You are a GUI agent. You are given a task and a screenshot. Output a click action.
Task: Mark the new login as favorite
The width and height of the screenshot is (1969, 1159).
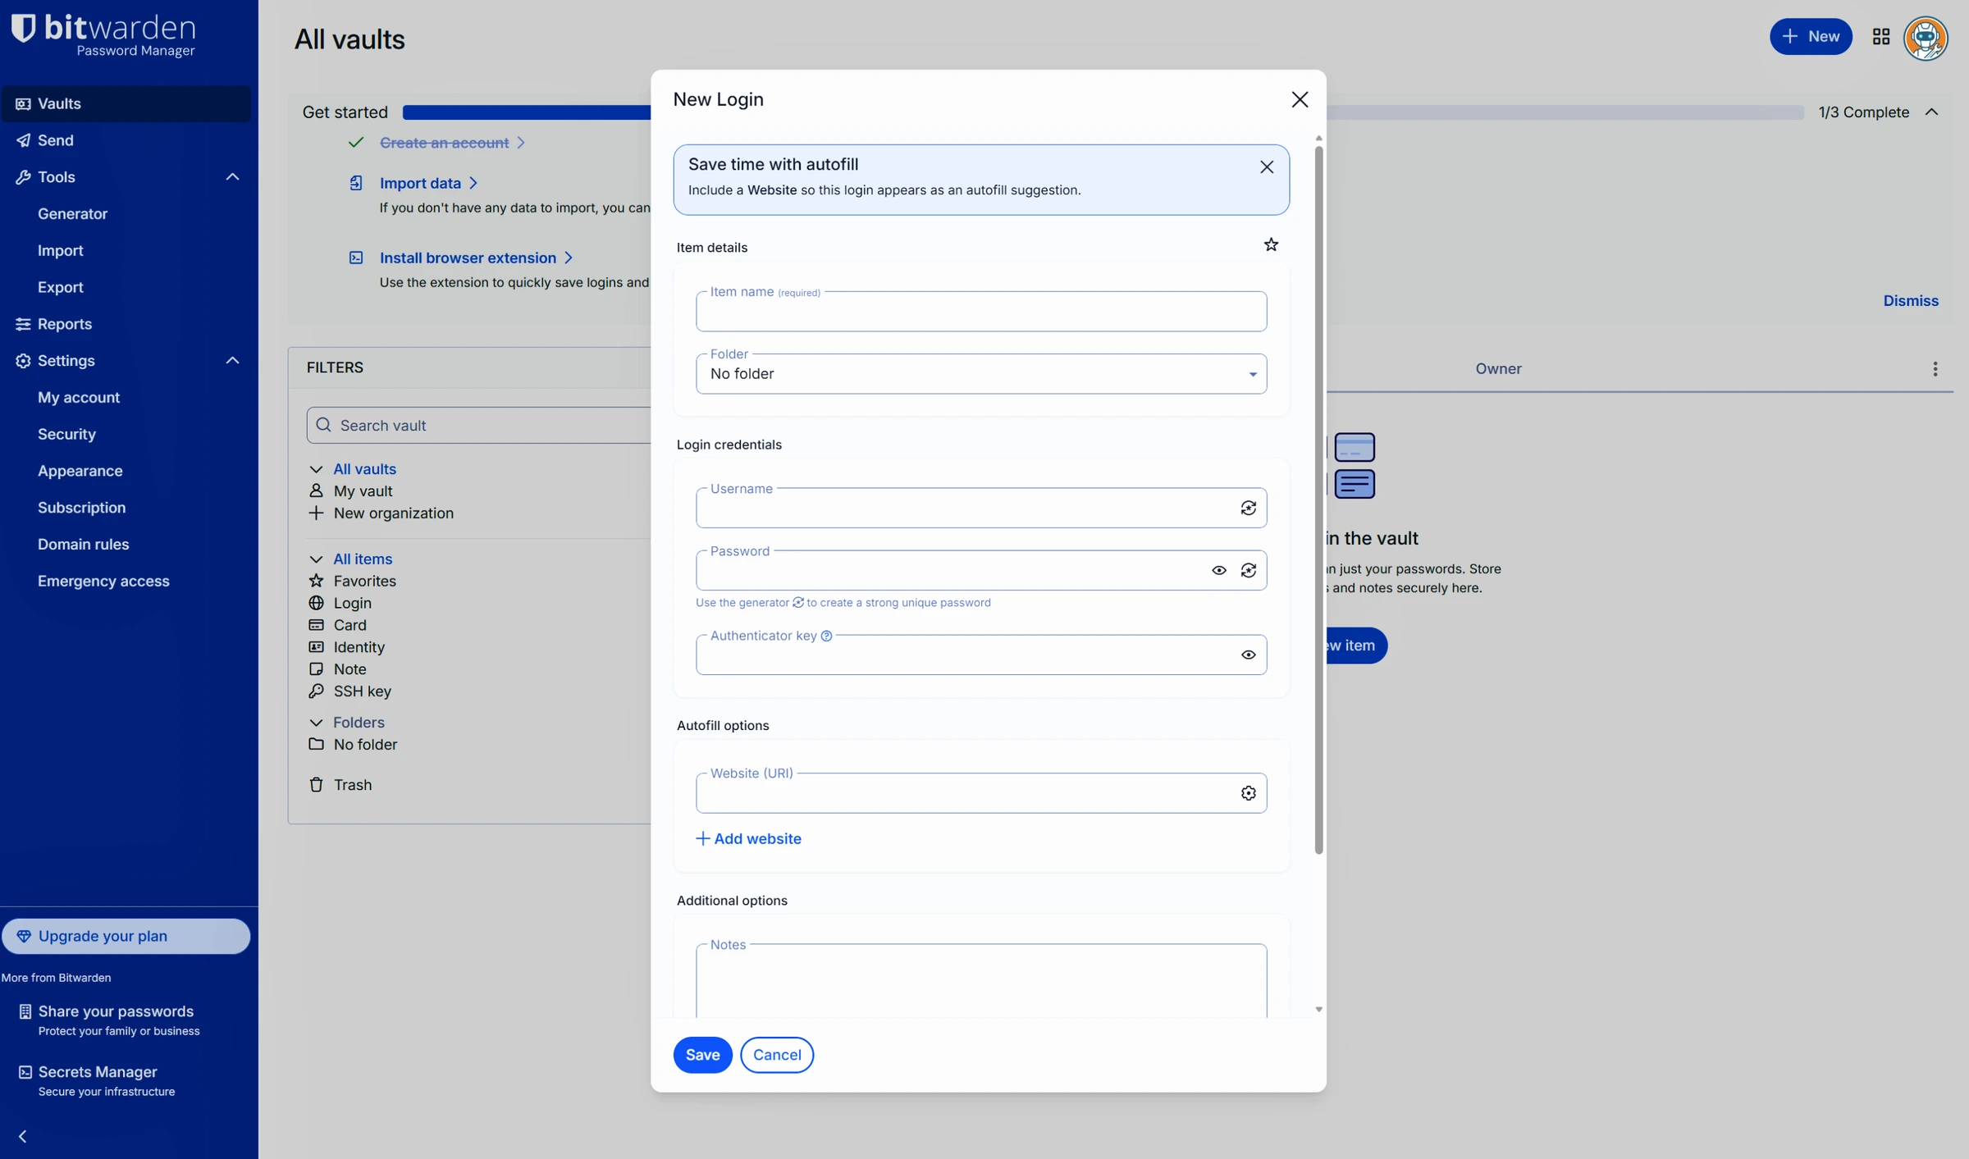coord(1271,244)
